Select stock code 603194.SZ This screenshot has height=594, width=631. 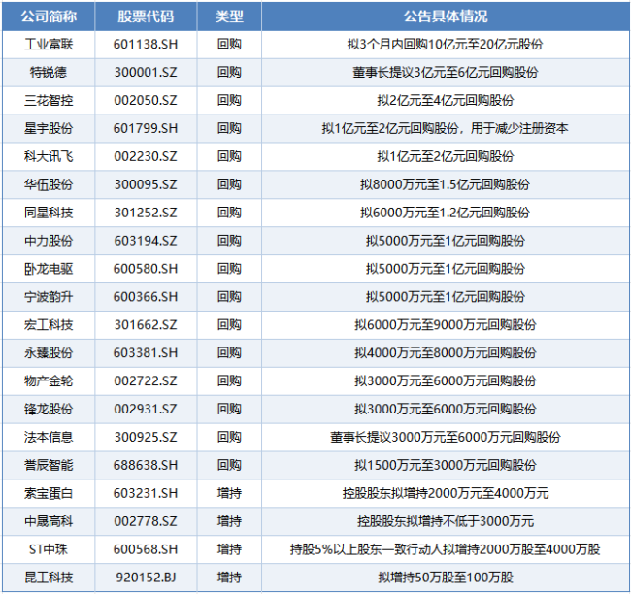[146, 241]
